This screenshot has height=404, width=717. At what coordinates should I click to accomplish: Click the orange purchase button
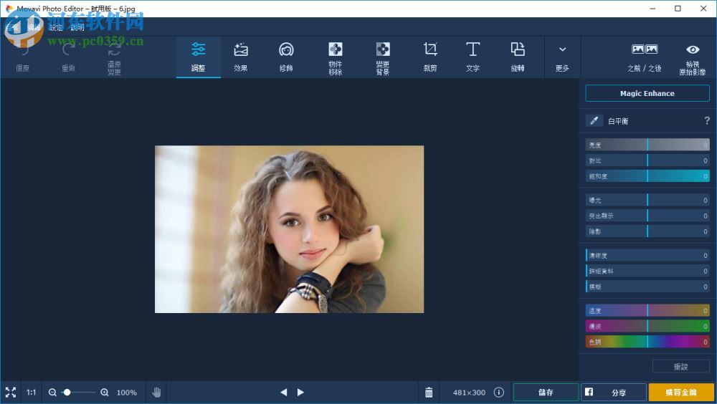coord(681,392)
